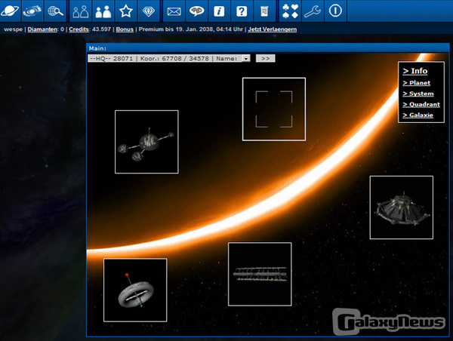The image size is (453, 341).
Task: Select System in the view menu
Action: coord(418,94)
